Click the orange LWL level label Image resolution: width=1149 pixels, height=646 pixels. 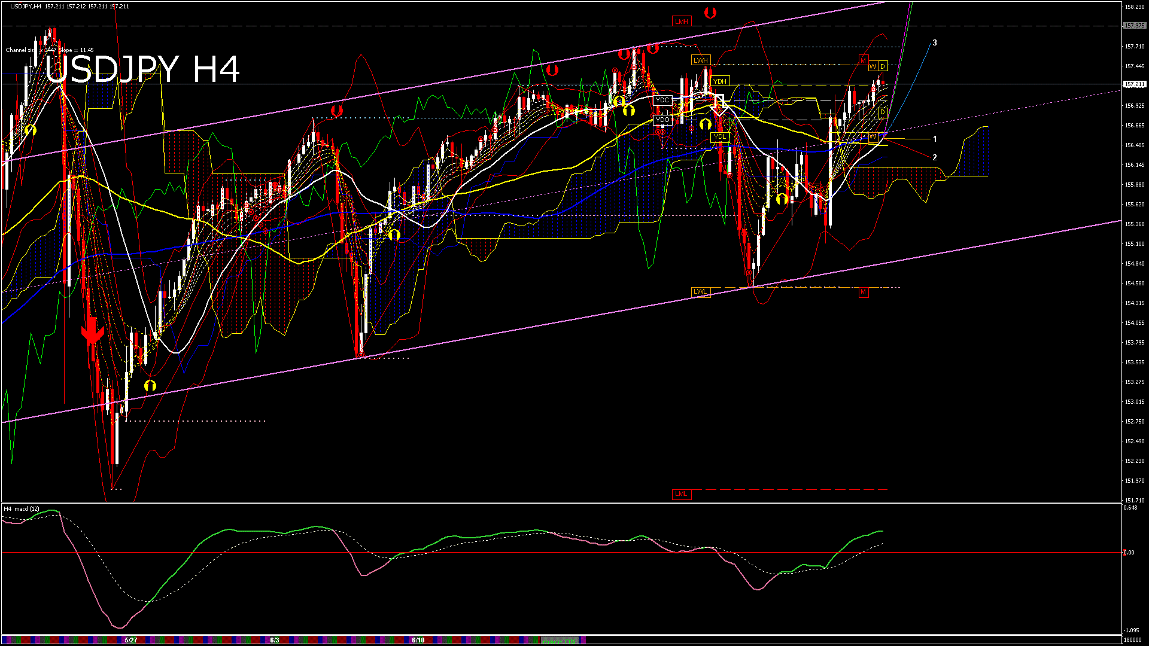(700, 292)
